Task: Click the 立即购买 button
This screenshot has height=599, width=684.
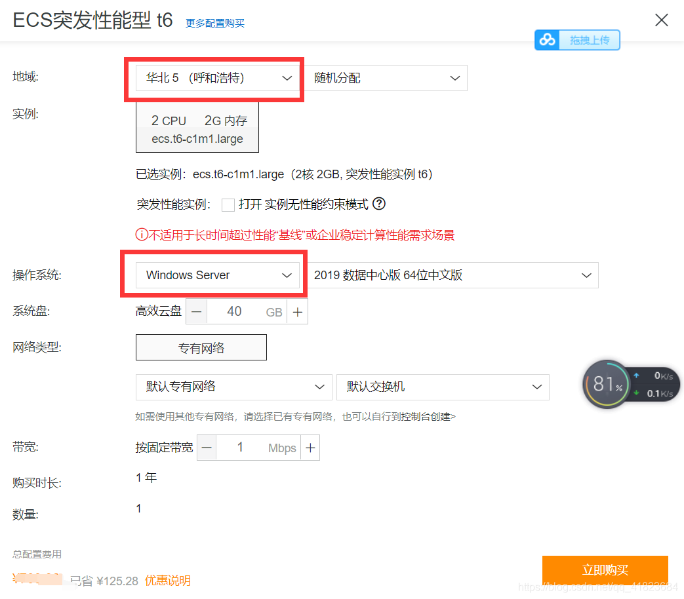Action: (605, 570)
